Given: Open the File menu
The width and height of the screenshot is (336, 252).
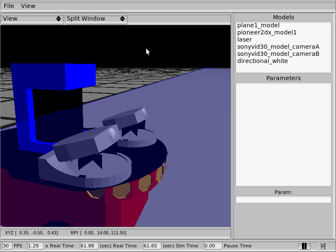Looking at the screenshot, I should click(9, 6).
